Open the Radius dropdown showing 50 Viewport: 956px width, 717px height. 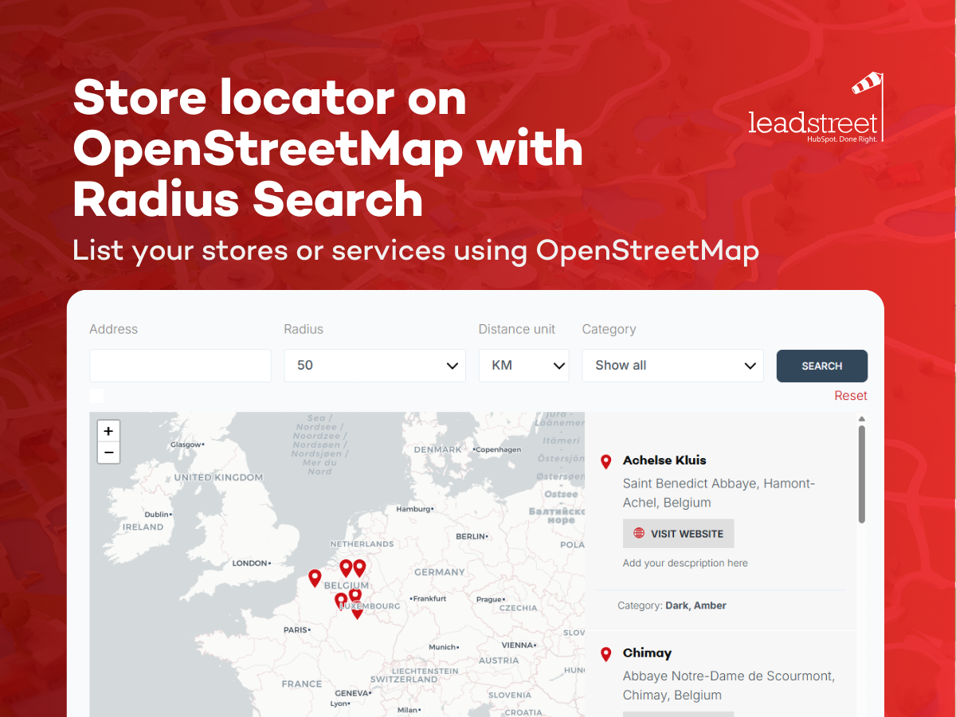pos(374,366)
